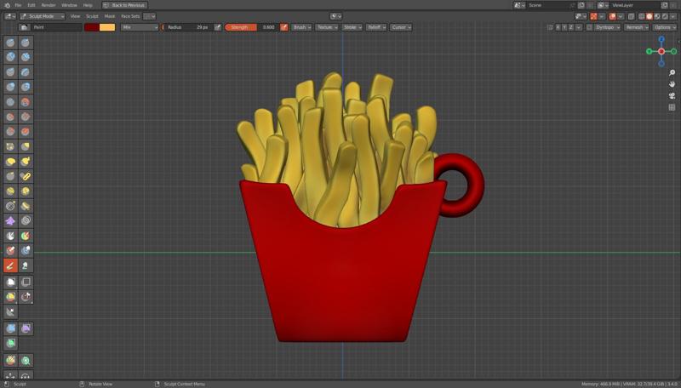Select the Color Filter tool
Viewport: 681px width, 388px height.
click(10, 343)
